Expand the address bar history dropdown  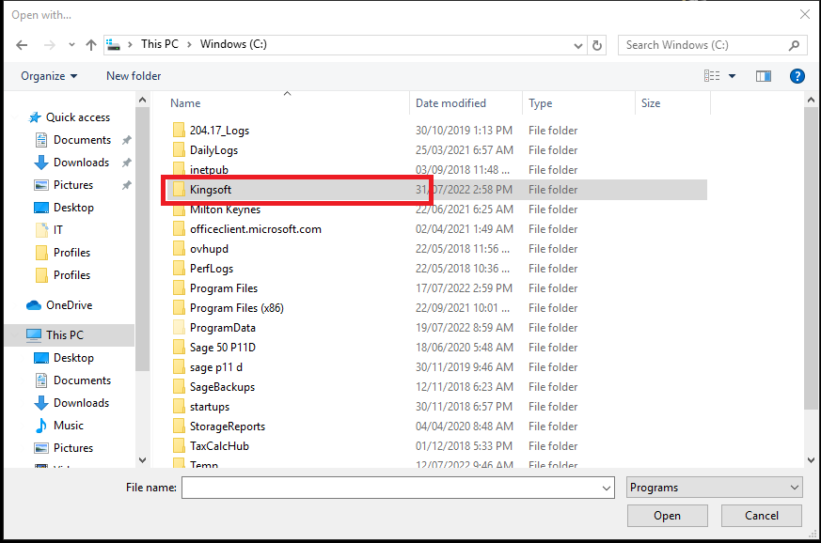(x=578, y=45)
